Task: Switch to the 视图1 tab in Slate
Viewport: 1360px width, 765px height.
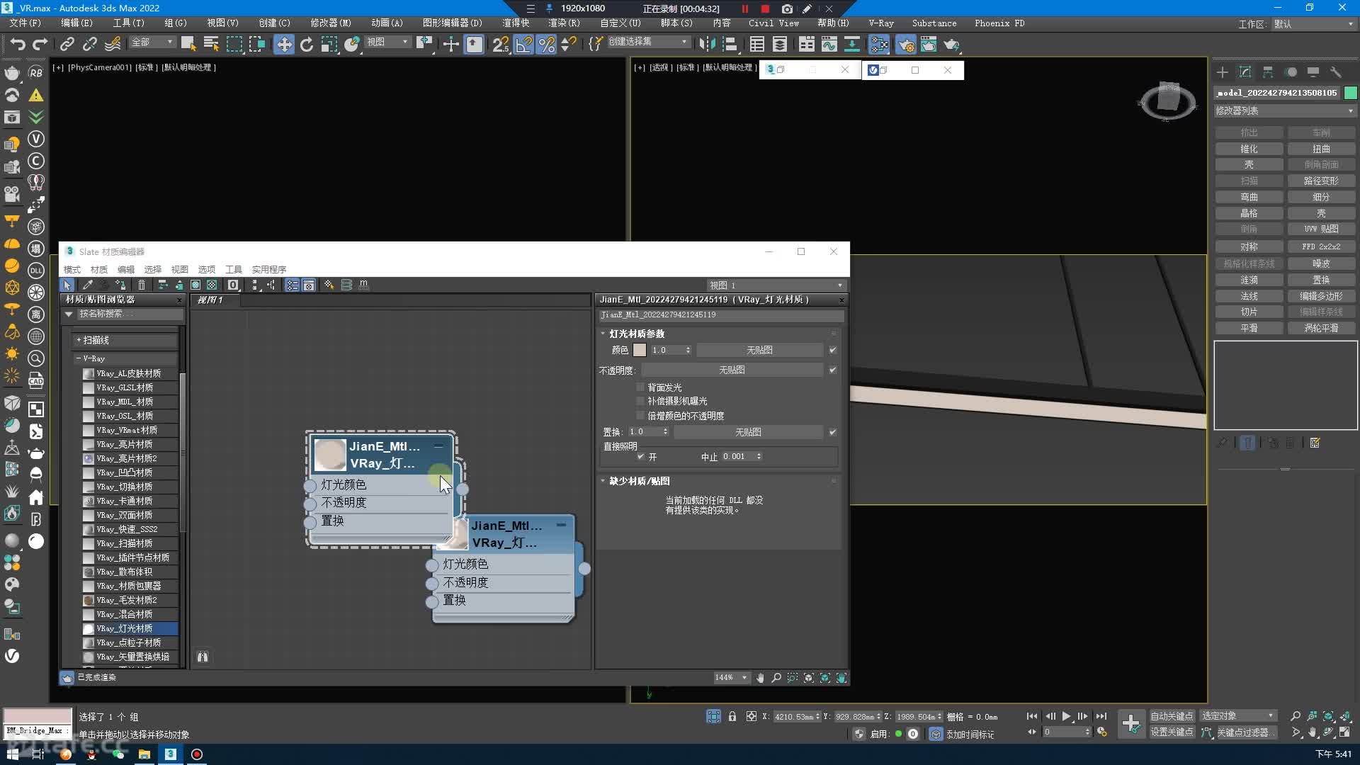Action: [216, 300]
